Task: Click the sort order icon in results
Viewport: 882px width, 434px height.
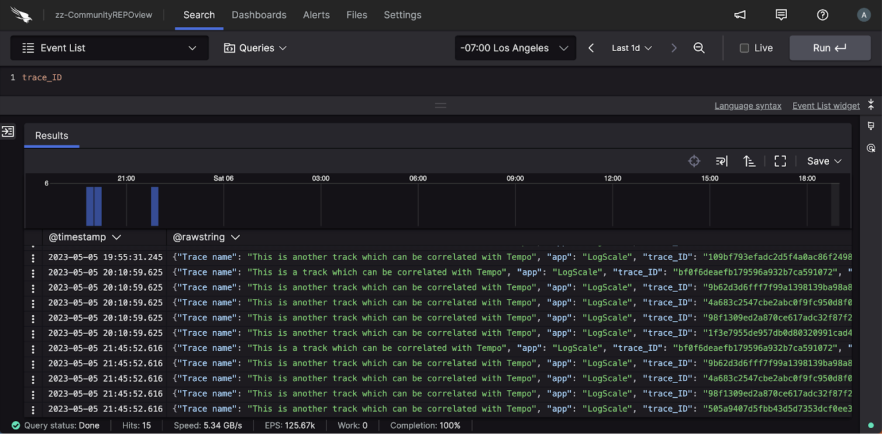Action: 749,161
